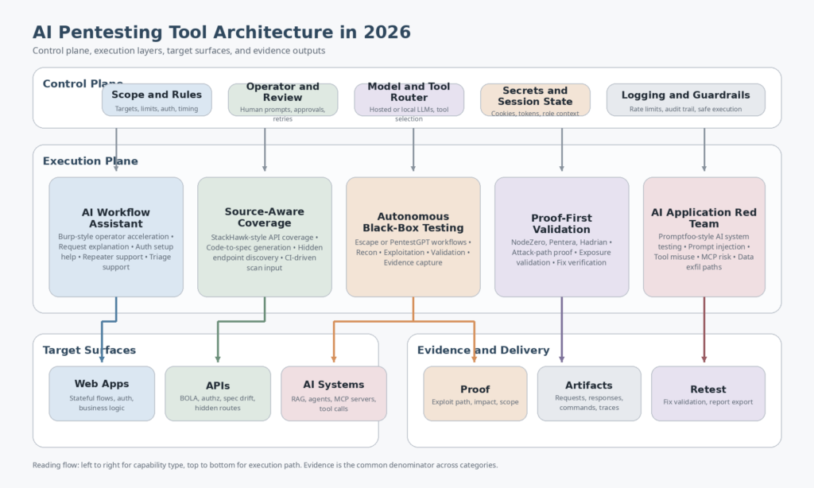The width and height of the screenshot is (814, 488).
Task: Click the APIs target box
Action: [218, 393]
